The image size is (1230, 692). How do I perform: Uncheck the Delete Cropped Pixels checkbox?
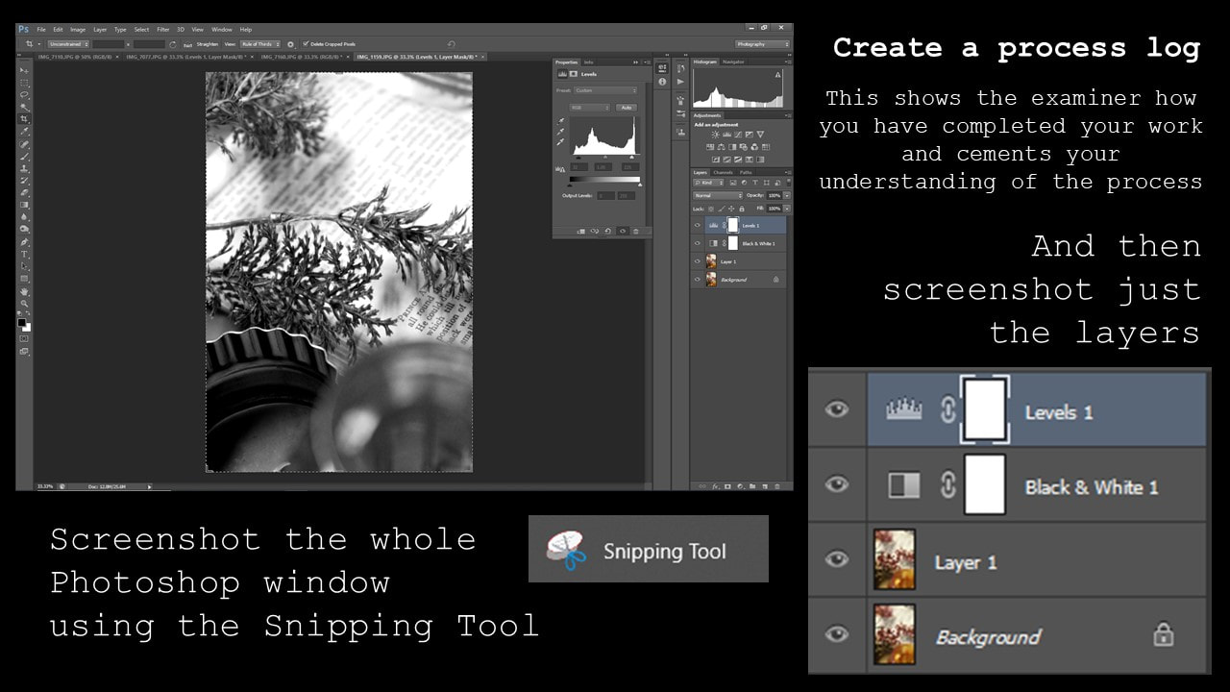(306, 44)
